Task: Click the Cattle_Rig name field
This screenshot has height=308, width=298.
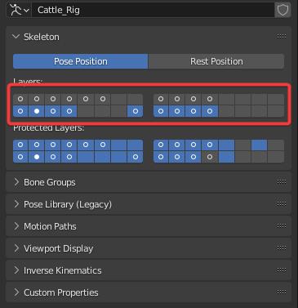Action: point(153,10)
